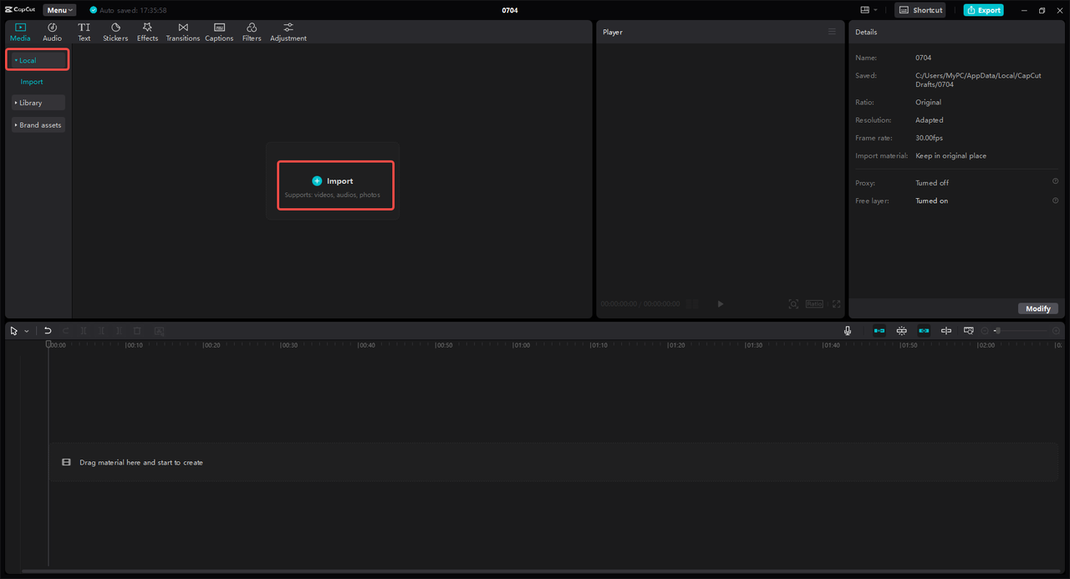The height and width of the screenshot is (579, 1070).
Task: Open the Audio tab
Action: 52,33
